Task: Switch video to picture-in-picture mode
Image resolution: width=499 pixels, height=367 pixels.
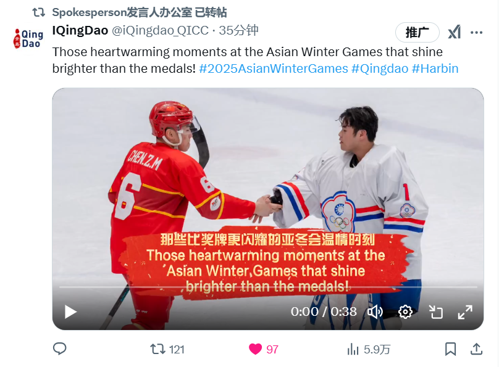Action: [435, 311]
